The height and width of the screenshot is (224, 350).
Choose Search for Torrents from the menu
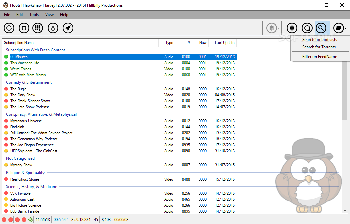point(320,47)
